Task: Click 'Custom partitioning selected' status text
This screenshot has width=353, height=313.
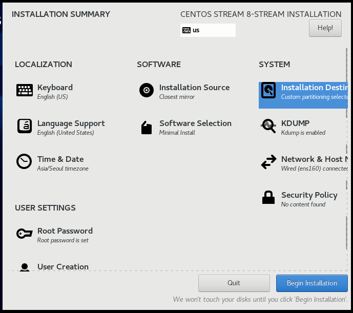Action: pyautogui.click(x=314, y=97)
